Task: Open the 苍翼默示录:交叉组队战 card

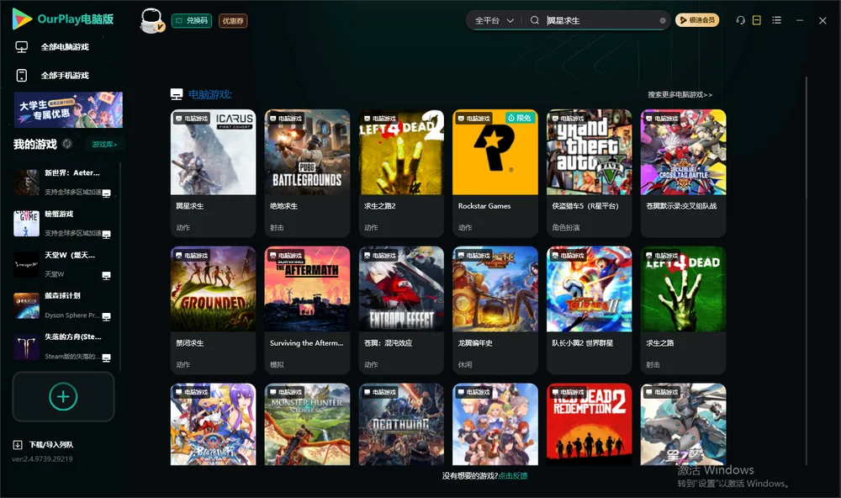Action: [683, 172]
